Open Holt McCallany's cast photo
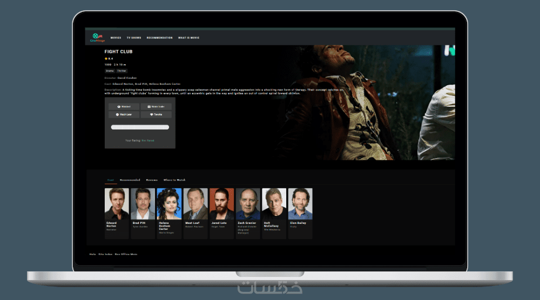The image size is (540, 300). click(x=274, y=203)
